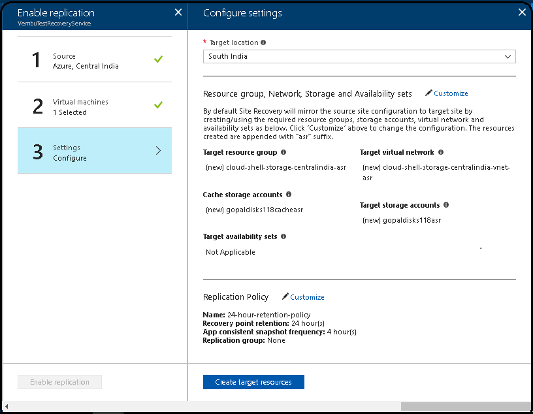The image size is (533, 414).
Task: Click App consistent snapshot frequency line
Action: pyautogui.click(x=280, y=332)
